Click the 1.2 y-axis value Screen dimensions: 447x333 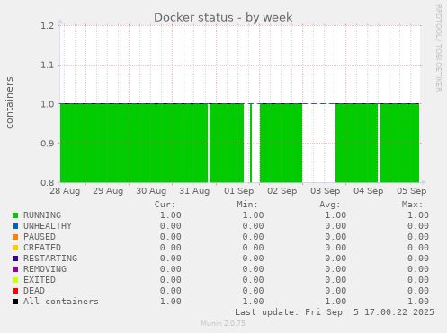tap(48, 26)
